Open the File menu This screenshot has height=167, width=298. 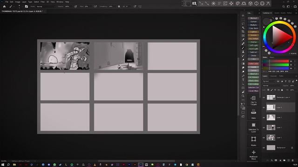tap(7, 2)
